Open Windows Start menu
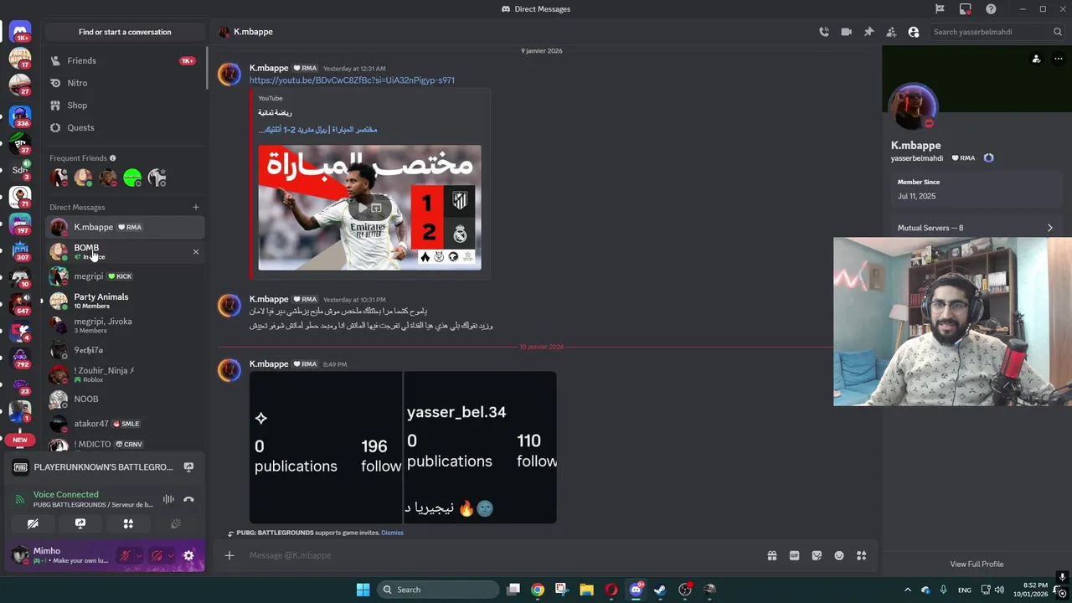Image resolution: width=1072 pixels, height=603 pixels. click(363, 590)
